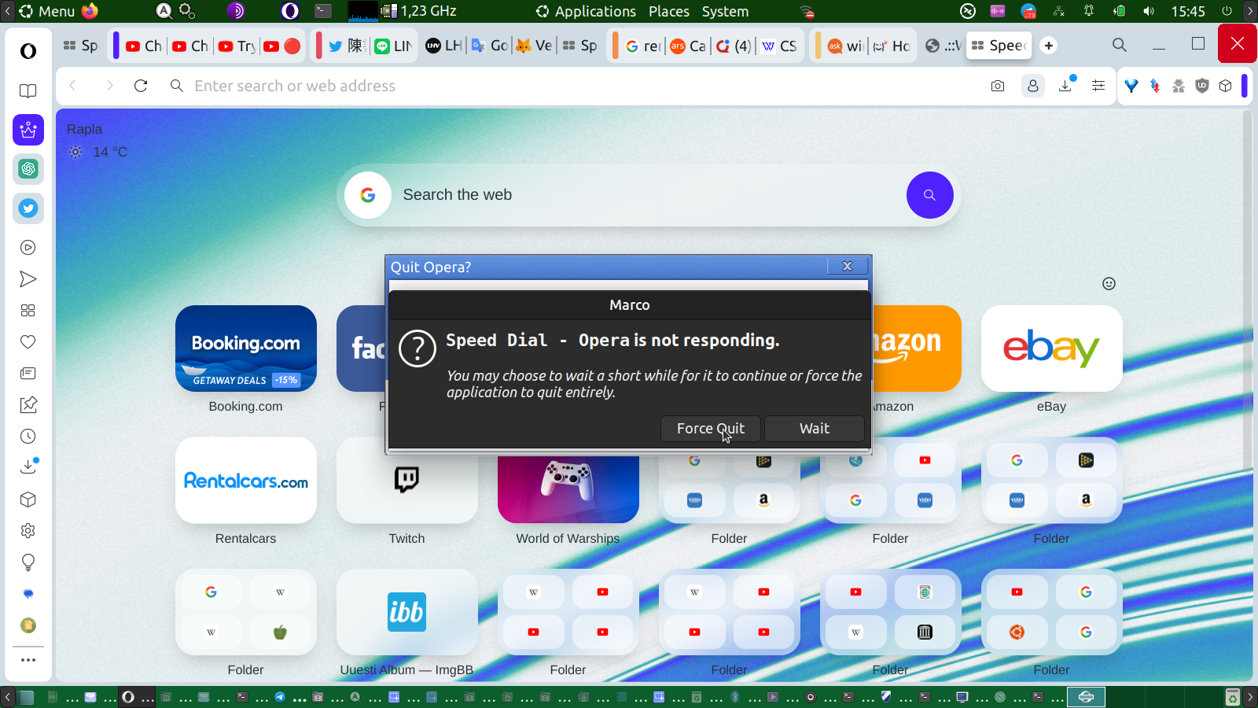1258x708 pixels.
Task: Open My Flow send icon in sidebar
Action: (28, 279)
